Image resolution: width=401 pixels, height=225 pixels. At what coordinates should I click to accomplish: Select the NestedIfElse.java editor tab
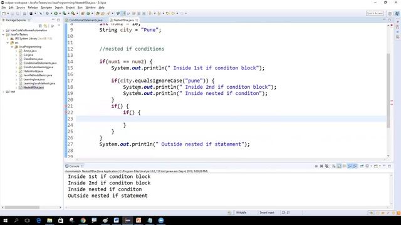124,20
